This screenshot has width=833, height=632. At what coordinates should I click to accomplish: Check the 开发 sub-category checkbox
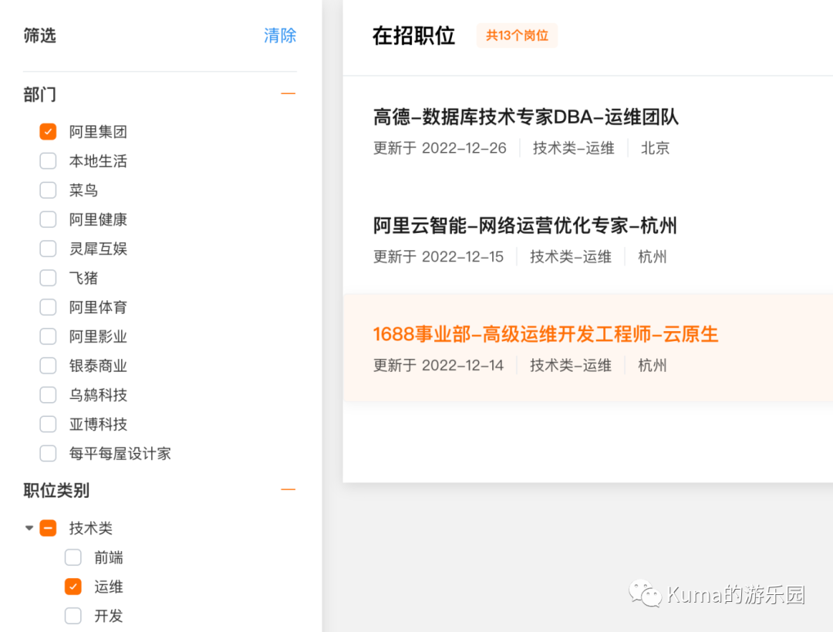pyautogui.click(x=73, y=616)
